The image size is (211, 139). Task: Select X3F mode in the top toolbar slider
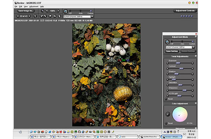coord(70,11)
